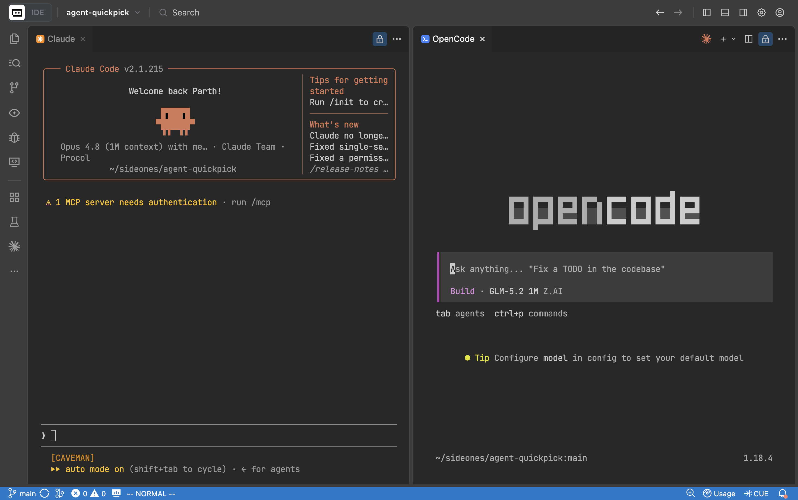Expand the new terminal dropdown chevron

coord(733,39)
